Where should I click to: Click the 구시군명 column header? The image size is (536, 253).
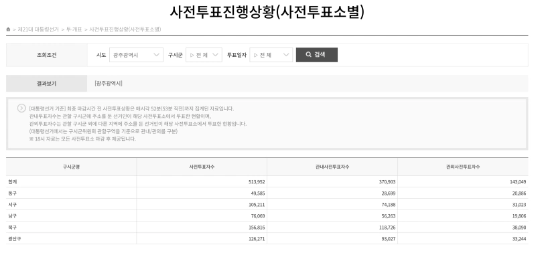(71, 167)
